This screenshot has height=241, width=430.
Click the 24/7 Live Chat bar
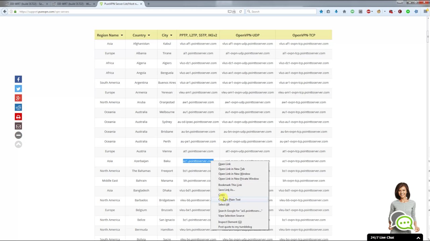395,238
